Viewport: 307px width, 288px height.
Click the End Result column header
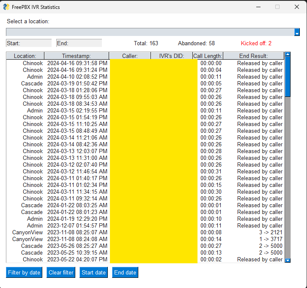[254, 56]
